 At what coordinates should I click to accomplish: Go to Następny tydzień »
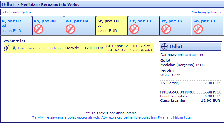(206, 12)
